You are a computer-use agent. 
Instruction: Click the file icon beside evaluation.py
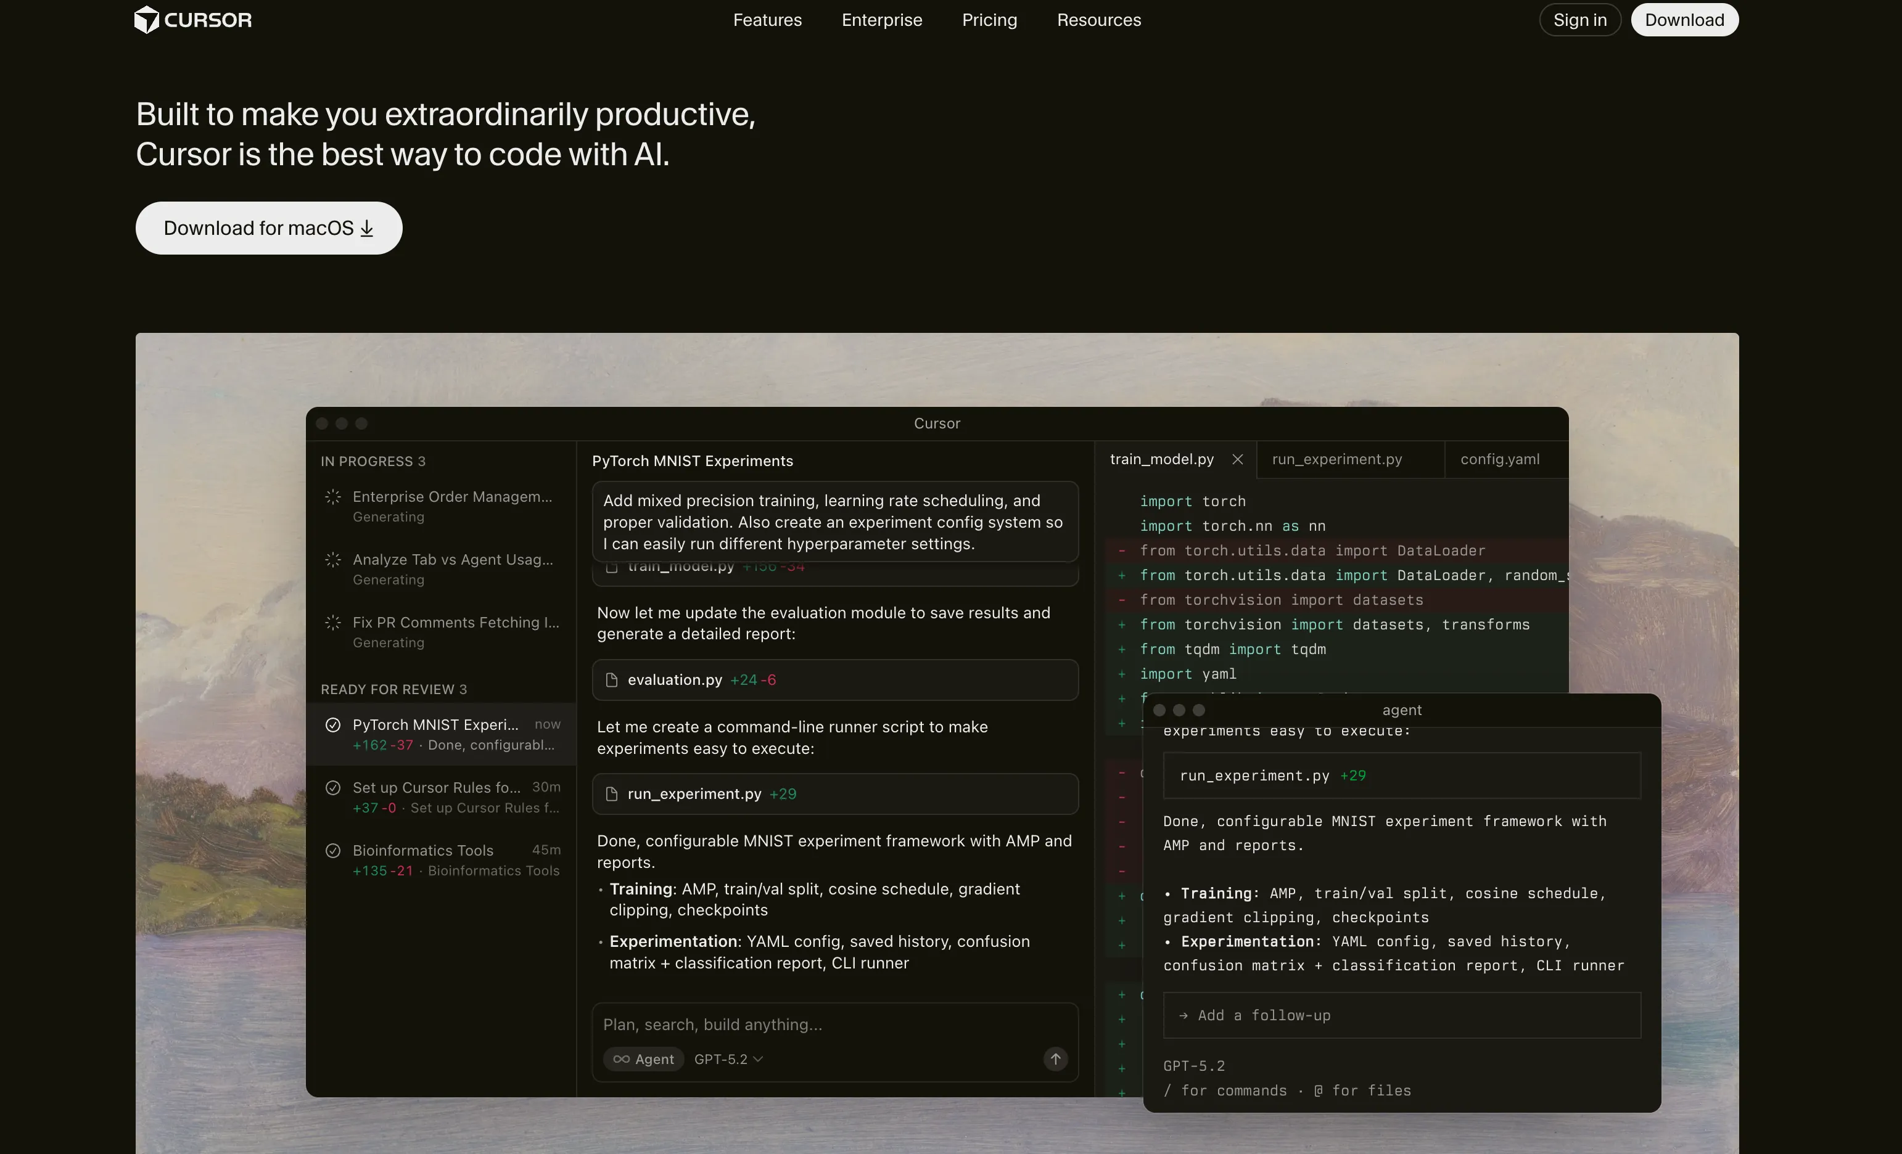point(612,681)
